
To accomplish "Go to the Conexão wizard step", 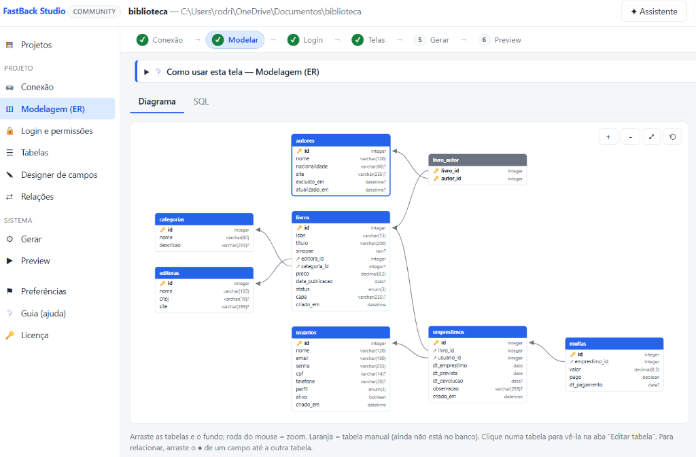I will click(160, 40).
